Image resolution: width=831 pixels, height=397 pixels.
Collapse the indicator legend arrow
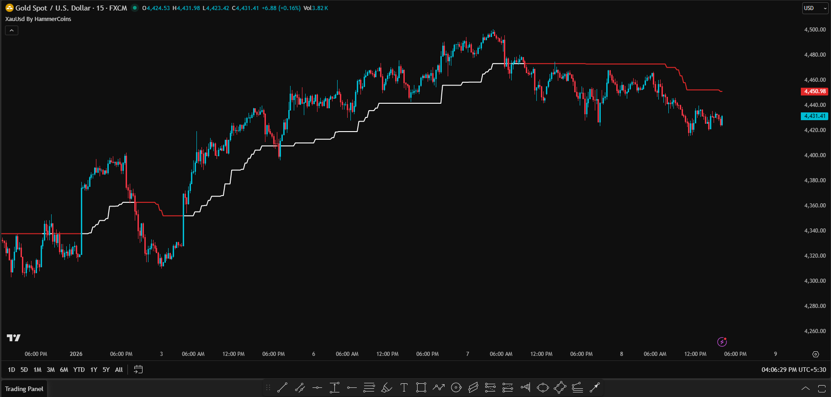[x=11, y=30]
